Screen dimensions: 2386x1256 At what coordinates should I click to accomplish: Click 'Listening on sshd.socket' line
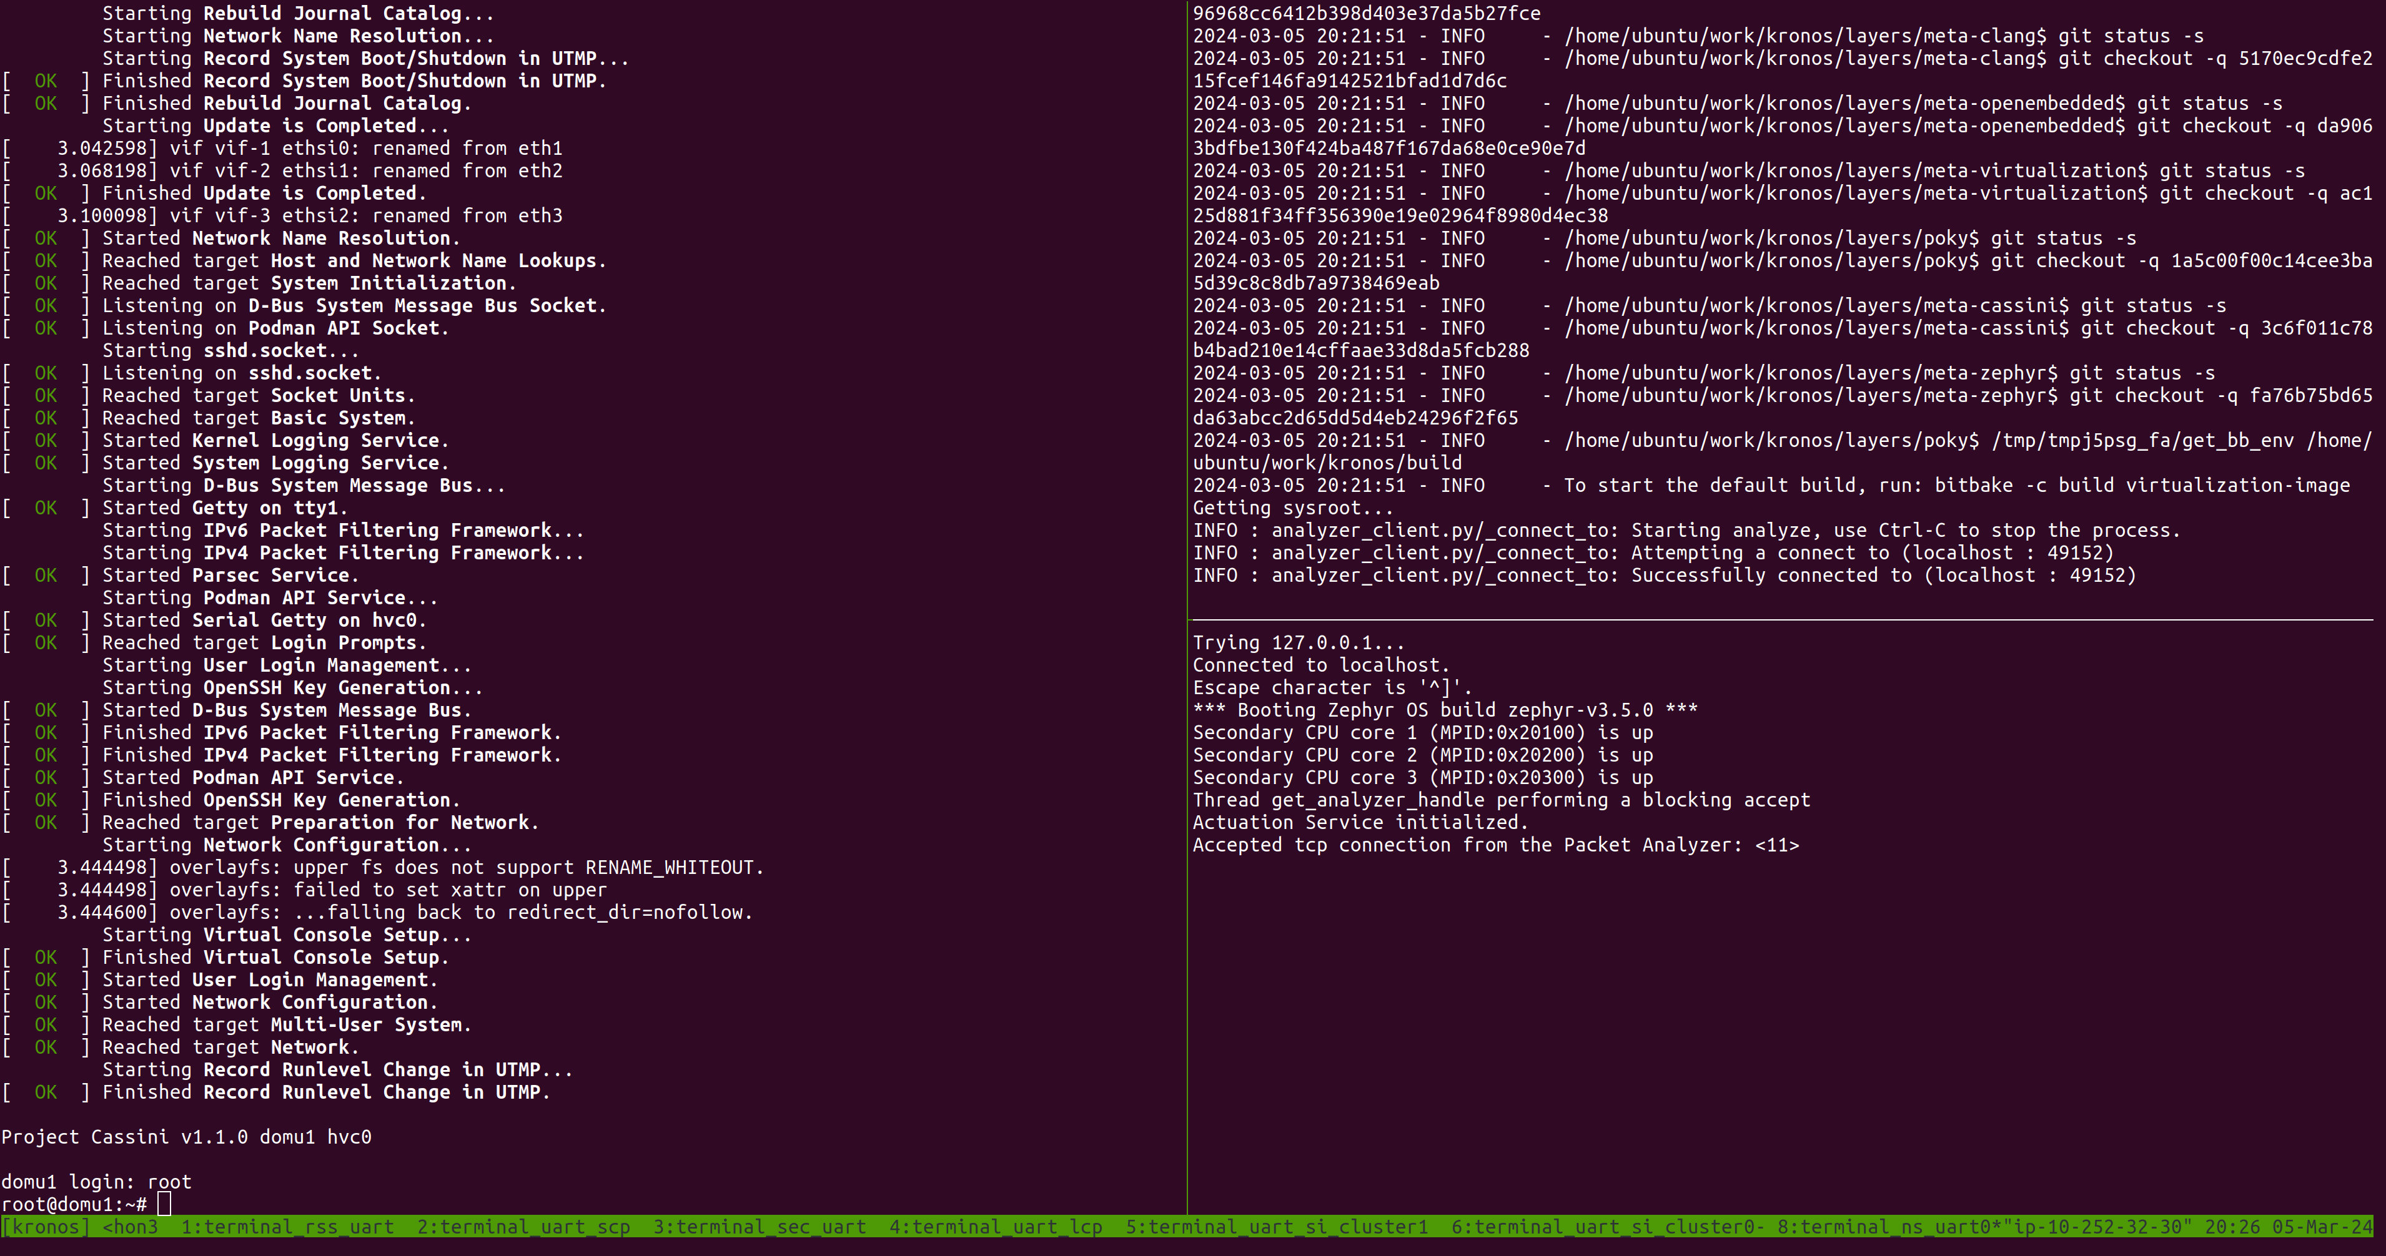[192, 373]
